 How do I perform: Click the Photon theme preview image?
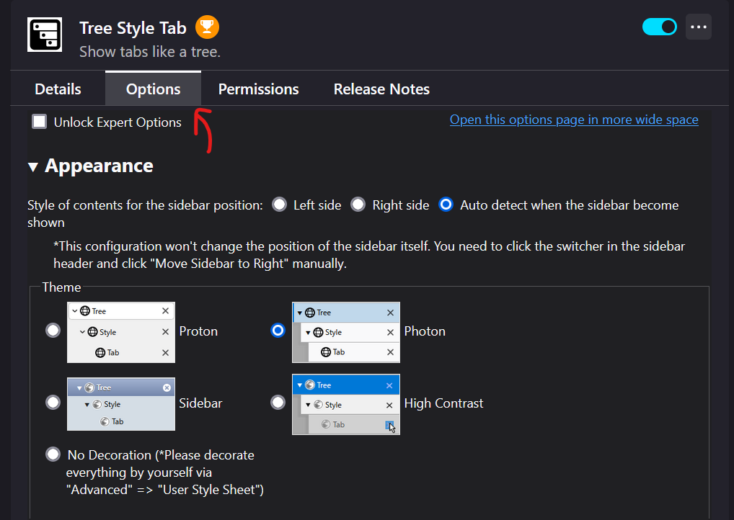coord(345,332)
